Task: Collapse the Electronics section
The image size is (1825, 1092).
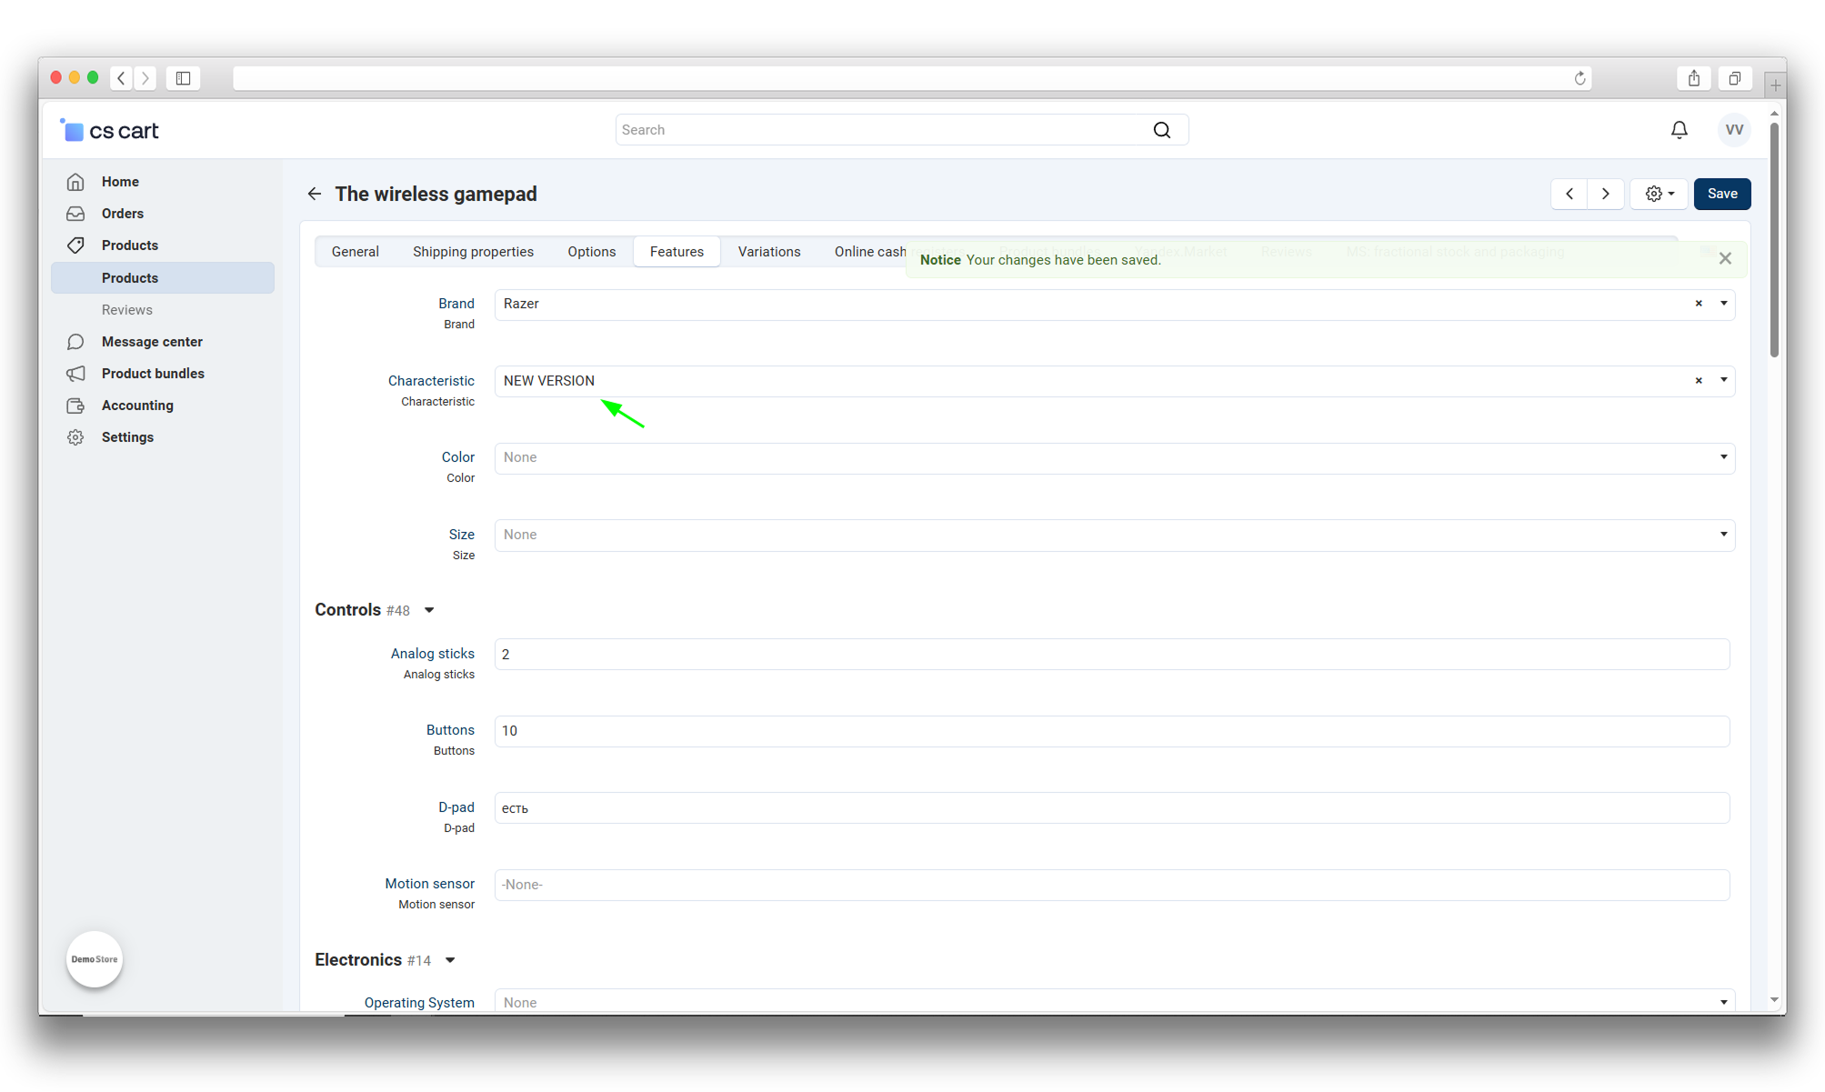Action: click(450, 960)
